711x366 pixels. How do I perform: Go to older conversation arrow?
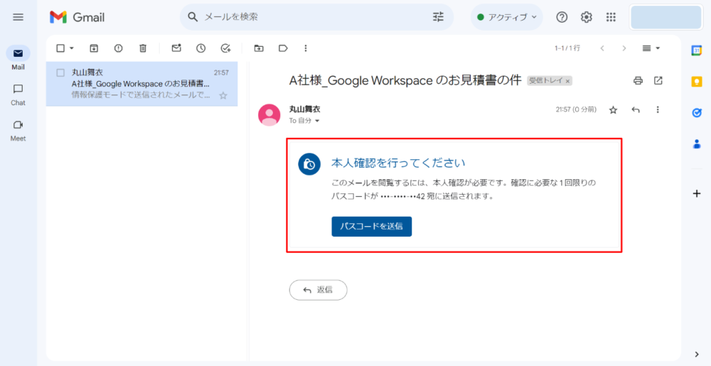(624, 48)
